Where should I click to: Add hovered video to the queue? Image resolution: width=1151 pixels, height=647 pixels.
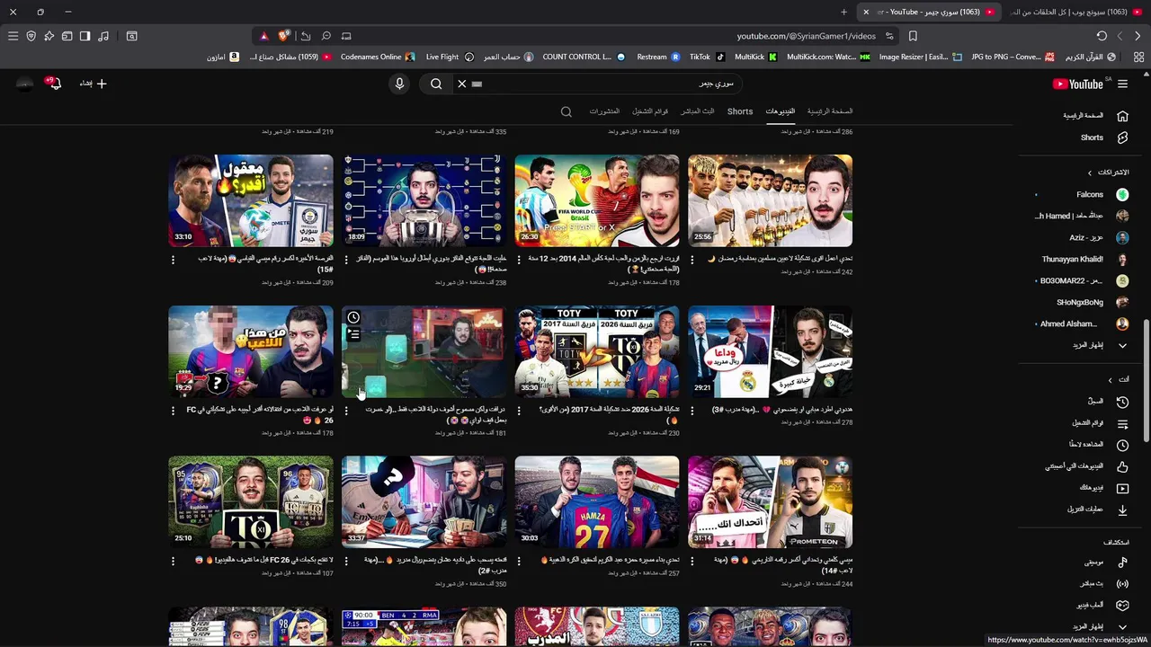(353, 334)
